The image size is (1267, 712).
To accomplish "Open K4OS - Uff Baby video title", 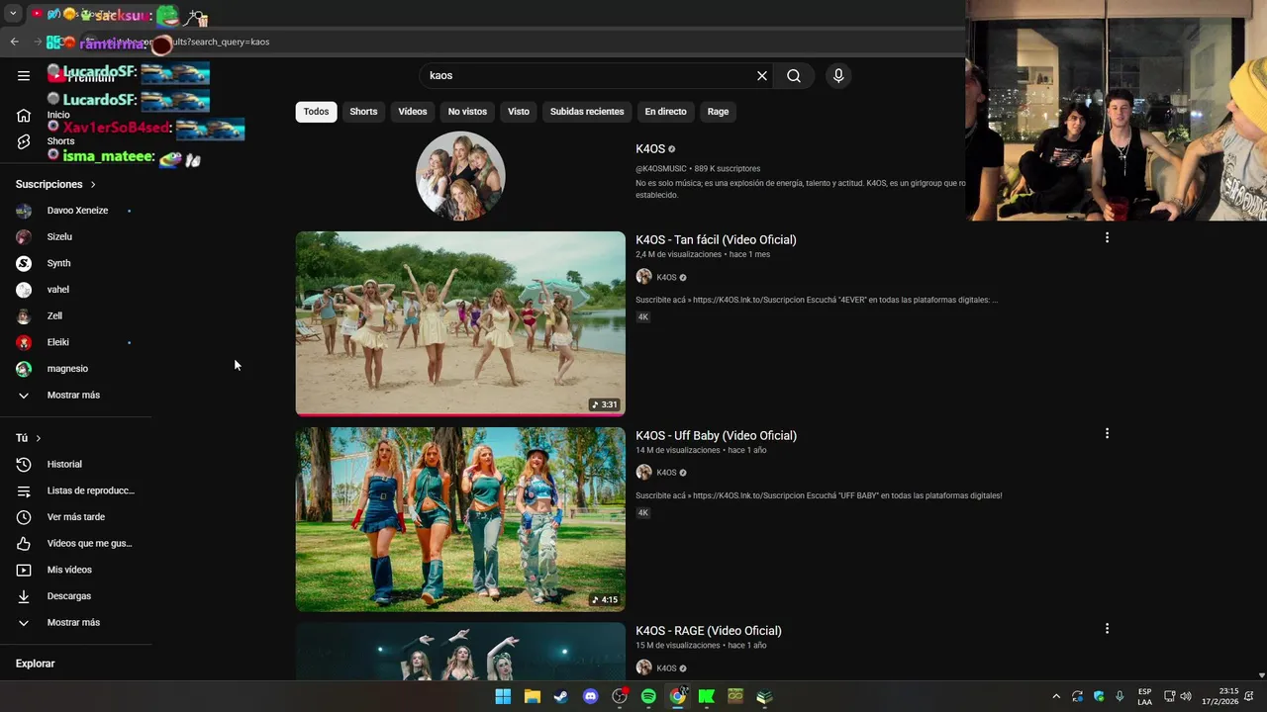I will 716,435.
